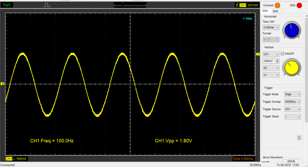Click the Connected status bar text
The height and width of the screenshot is (167, 308).
7,165
